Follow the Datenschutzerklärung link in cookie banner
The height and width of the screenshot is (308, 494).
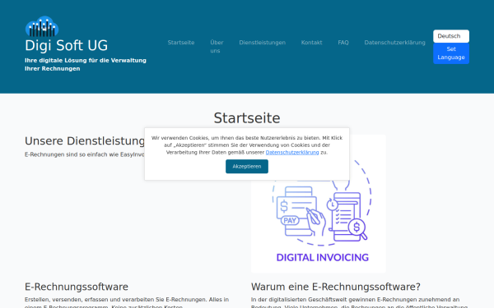pyautogui.click(x=292, y=152)
